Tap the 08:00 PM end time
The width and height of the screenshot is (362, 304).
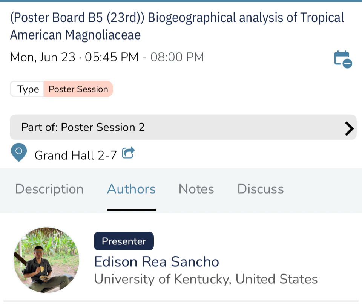[x=177, y=57]
